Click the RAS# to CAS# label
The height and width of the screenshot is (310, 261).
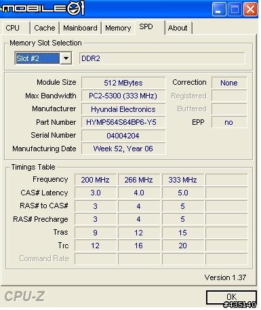(44, 206)
